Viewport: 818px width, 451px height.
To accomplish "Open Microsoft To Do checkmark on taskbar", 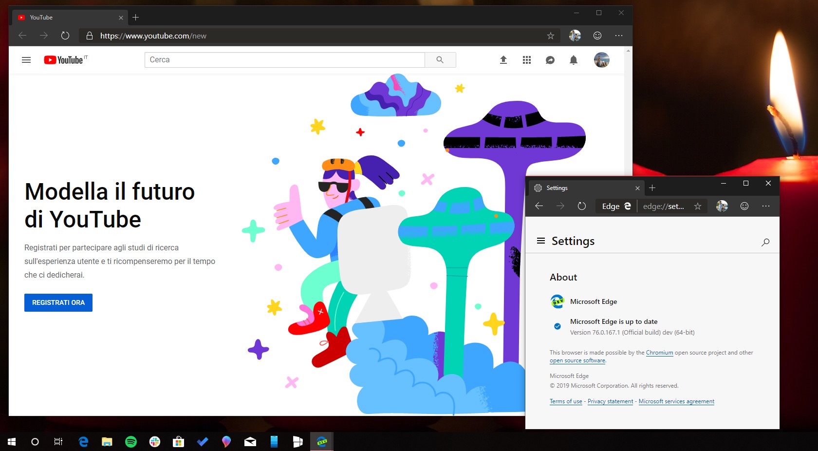I will click(x=203, y=442).
